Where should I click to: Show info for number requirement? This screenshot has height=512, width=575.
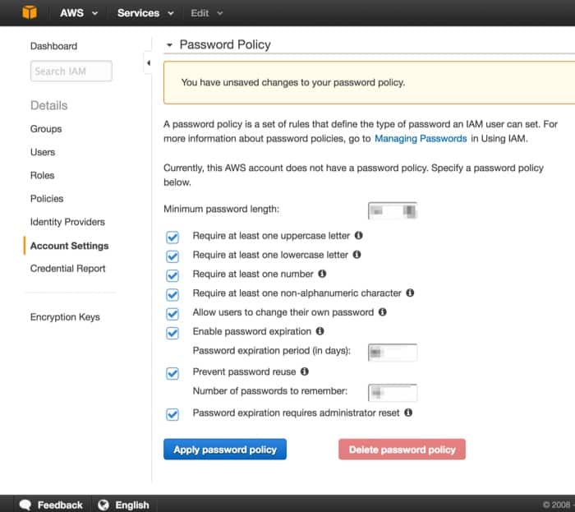click(322, 274)
